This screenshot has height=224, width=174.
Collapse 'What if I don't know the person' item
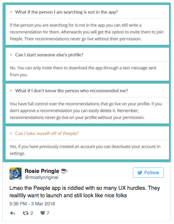11,91
